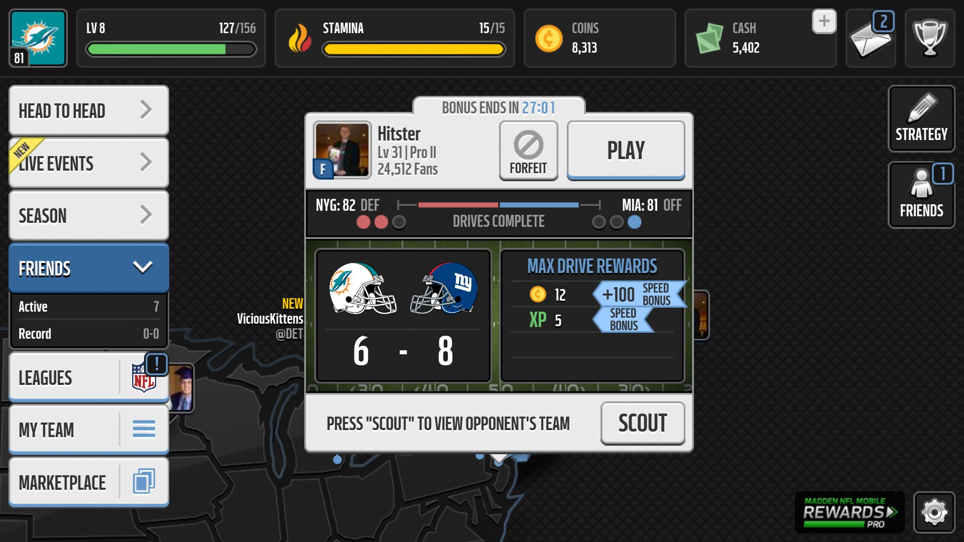Press Play to start the match
This screenshot has height=542, width=964.
tap(626, 151)
